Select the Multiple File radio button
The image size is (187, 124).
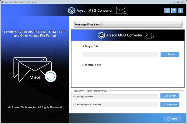point(83,65)
